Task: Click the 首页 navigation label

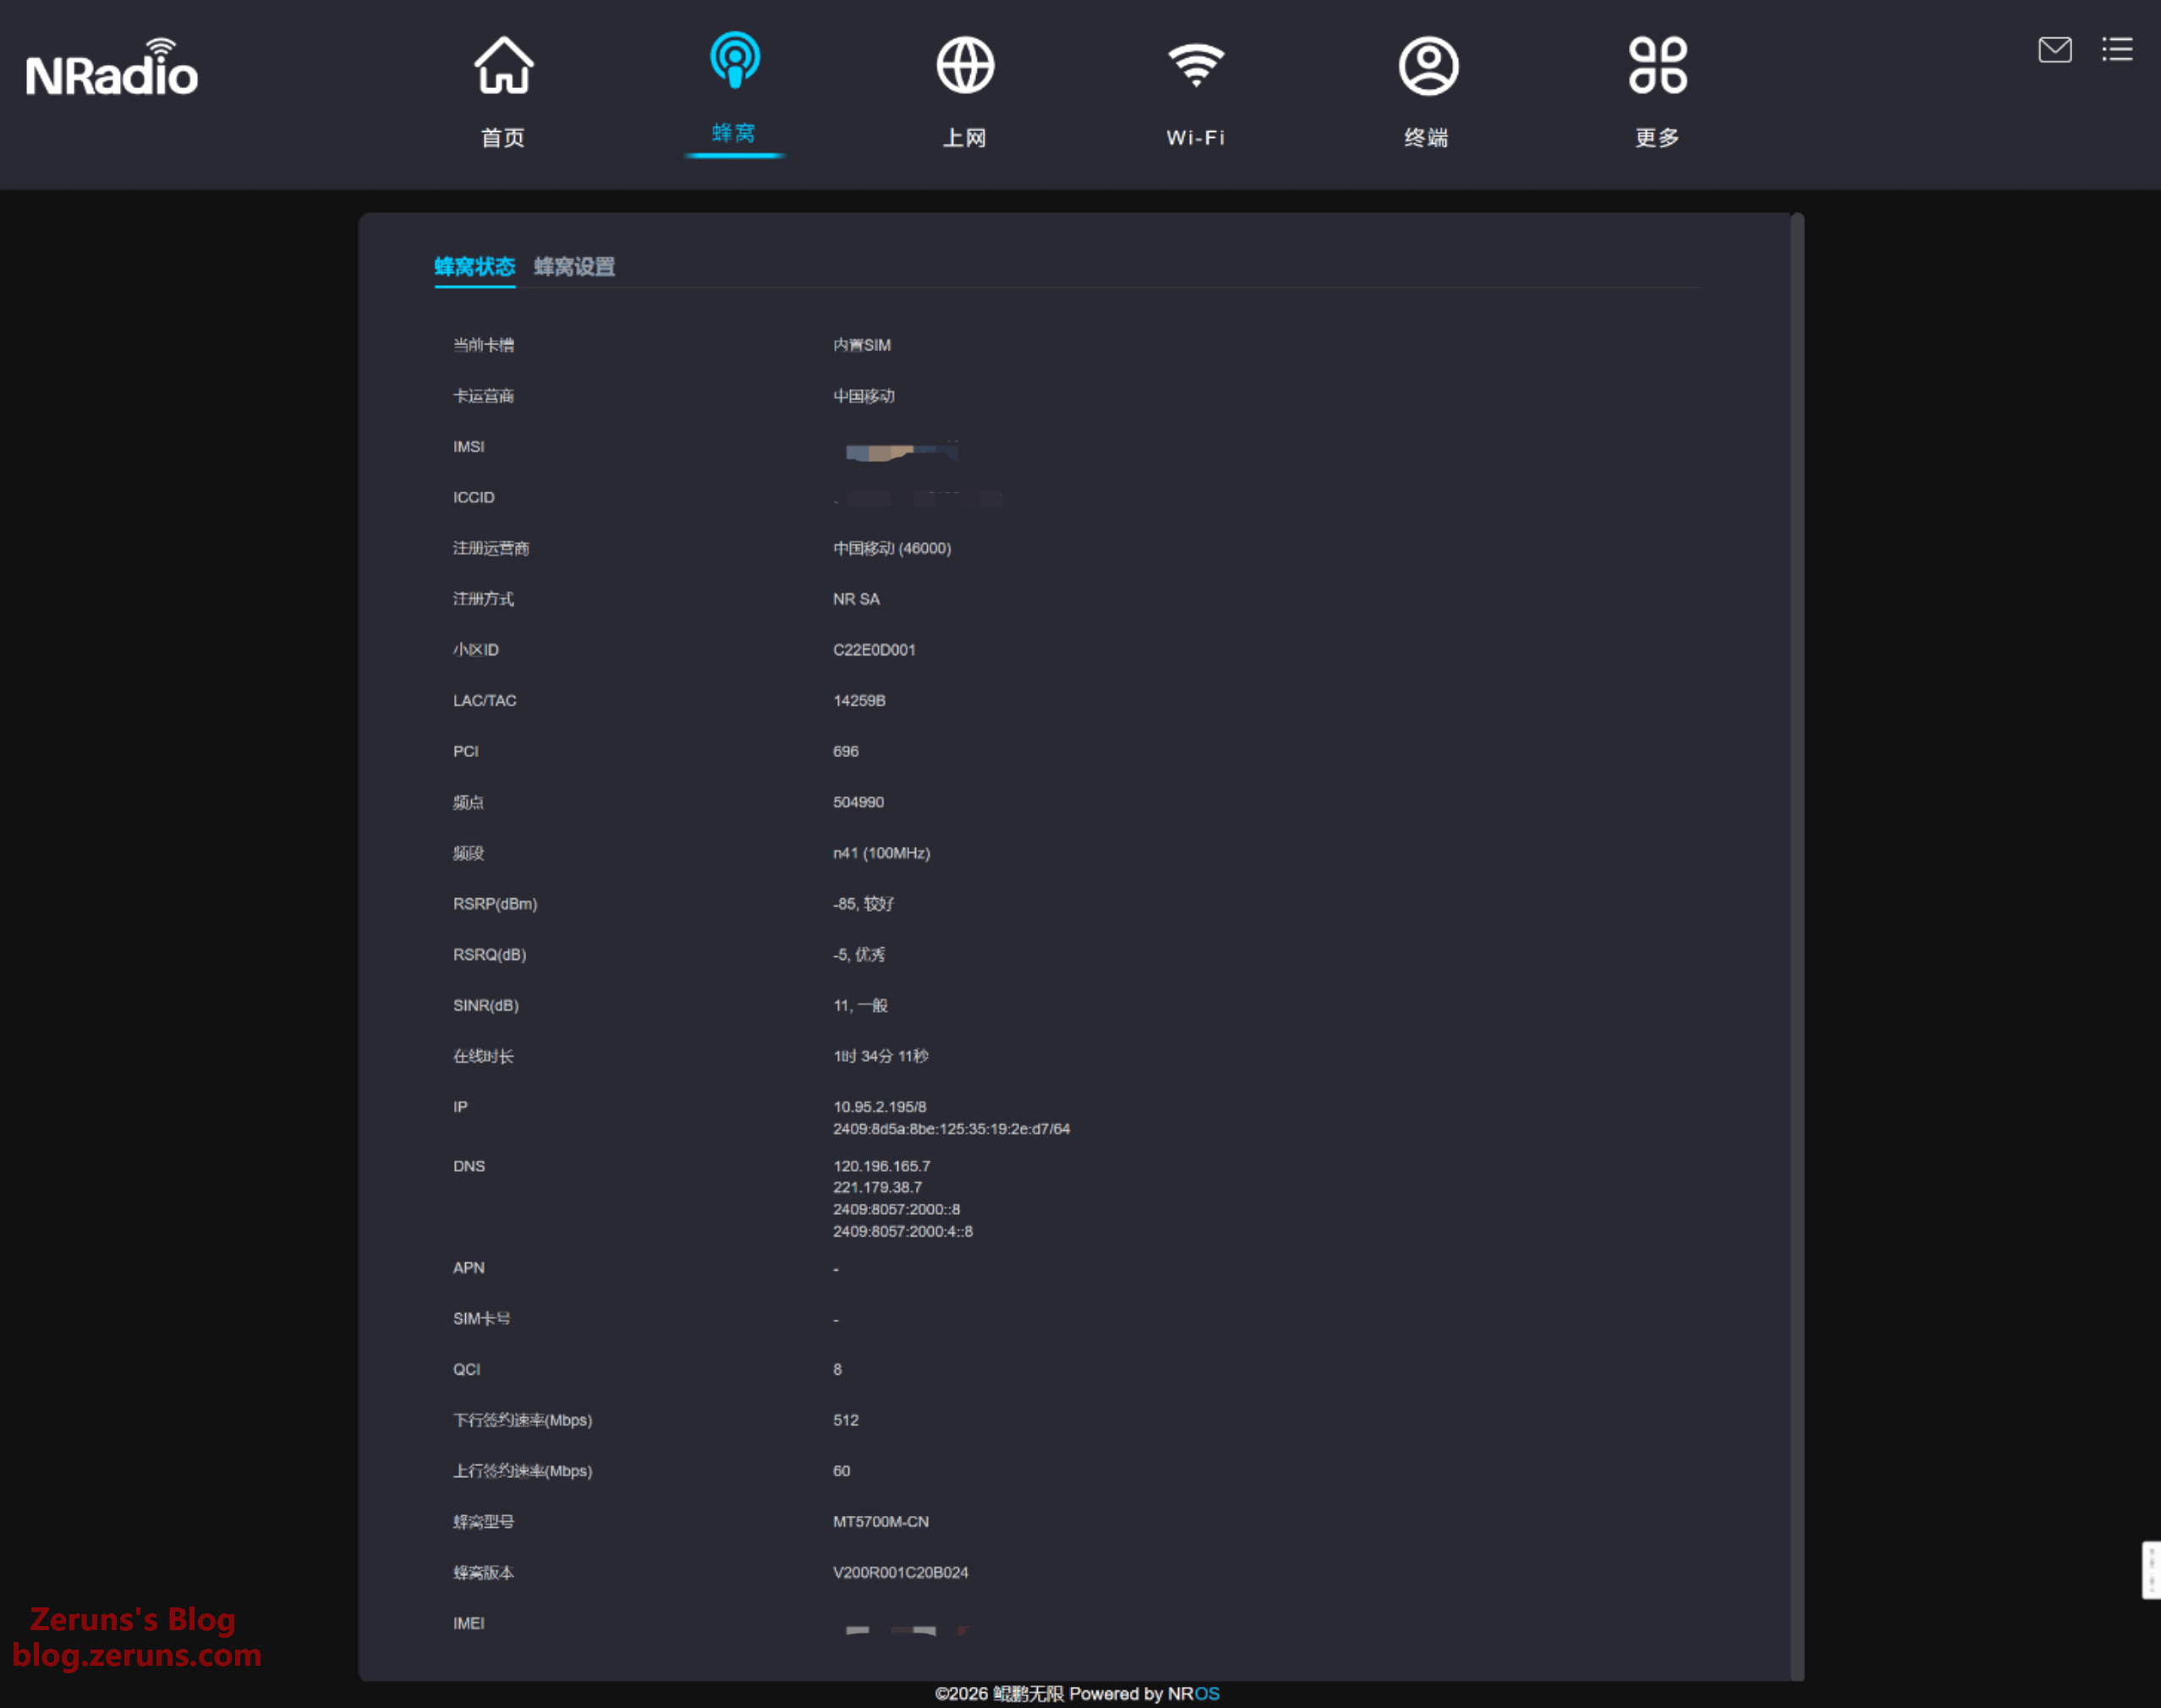Action: click(502, 137)
